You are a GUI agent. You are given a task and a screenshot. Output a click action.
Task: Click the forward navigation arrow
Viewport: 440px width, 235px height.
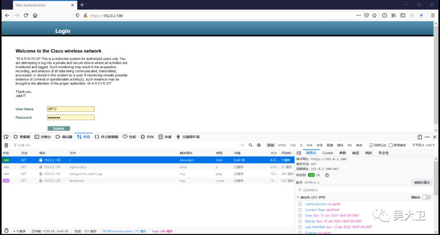click(17, 16)
